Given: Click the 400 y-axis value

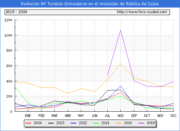Looking at the screenshot, I should coord(9,81).
